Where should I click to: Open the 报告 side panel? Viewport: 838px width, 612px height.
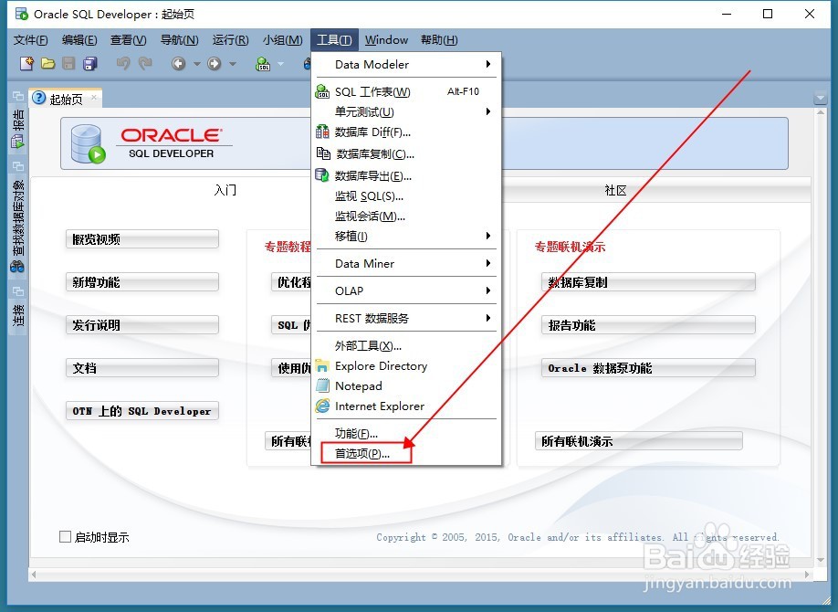coord(17,129)
